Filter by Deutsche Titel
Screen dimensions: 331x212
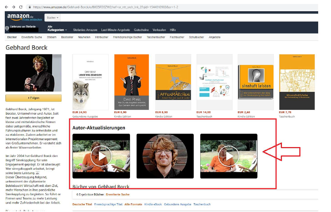pyautogui.click(x=82, y=204)
